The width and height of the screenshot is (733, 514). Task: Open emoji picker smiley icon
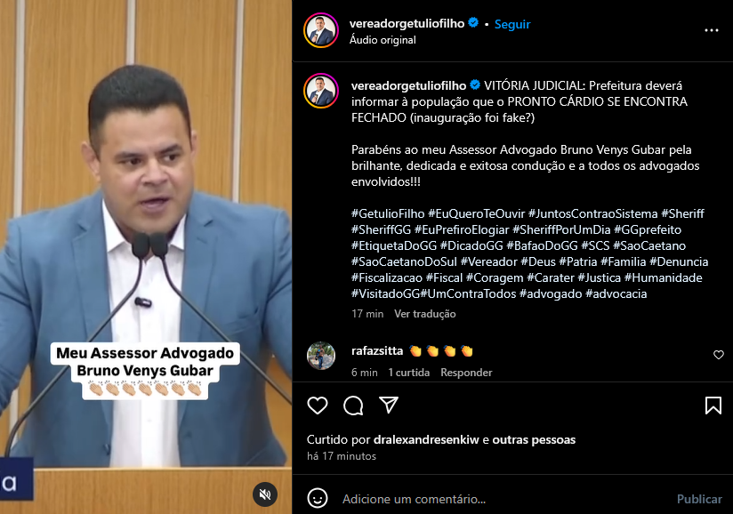[x=318, y=499]
